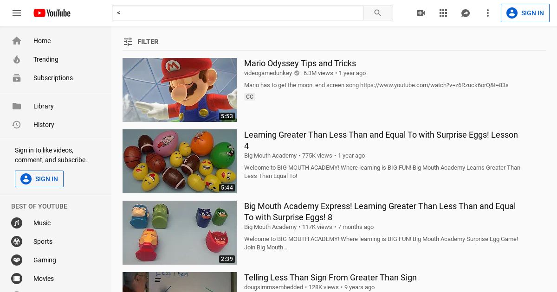Click the Home icon in sidebar

pyautogui.click(x=17, y=41)
